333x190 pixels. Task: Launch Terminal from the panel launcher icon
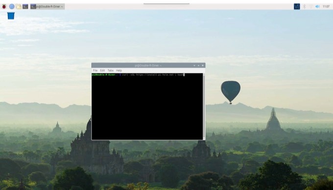tap(25, 6)
